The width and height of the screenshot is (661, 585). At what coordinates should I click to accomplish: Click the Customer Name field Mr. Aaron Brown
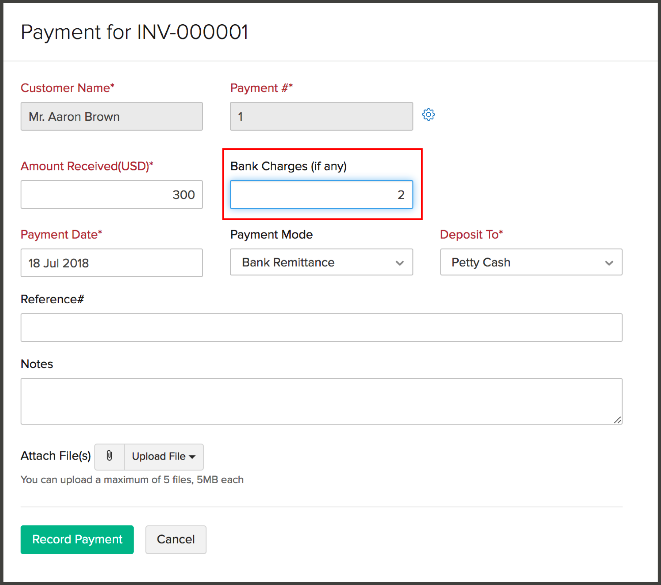[x=112, y=116]
